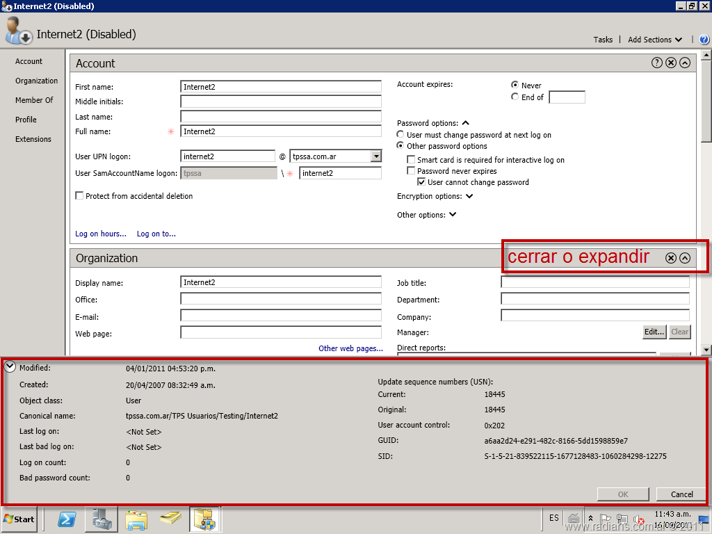
Task: Enable Protect from accidental deletion
Action: (x=79, y=196)
